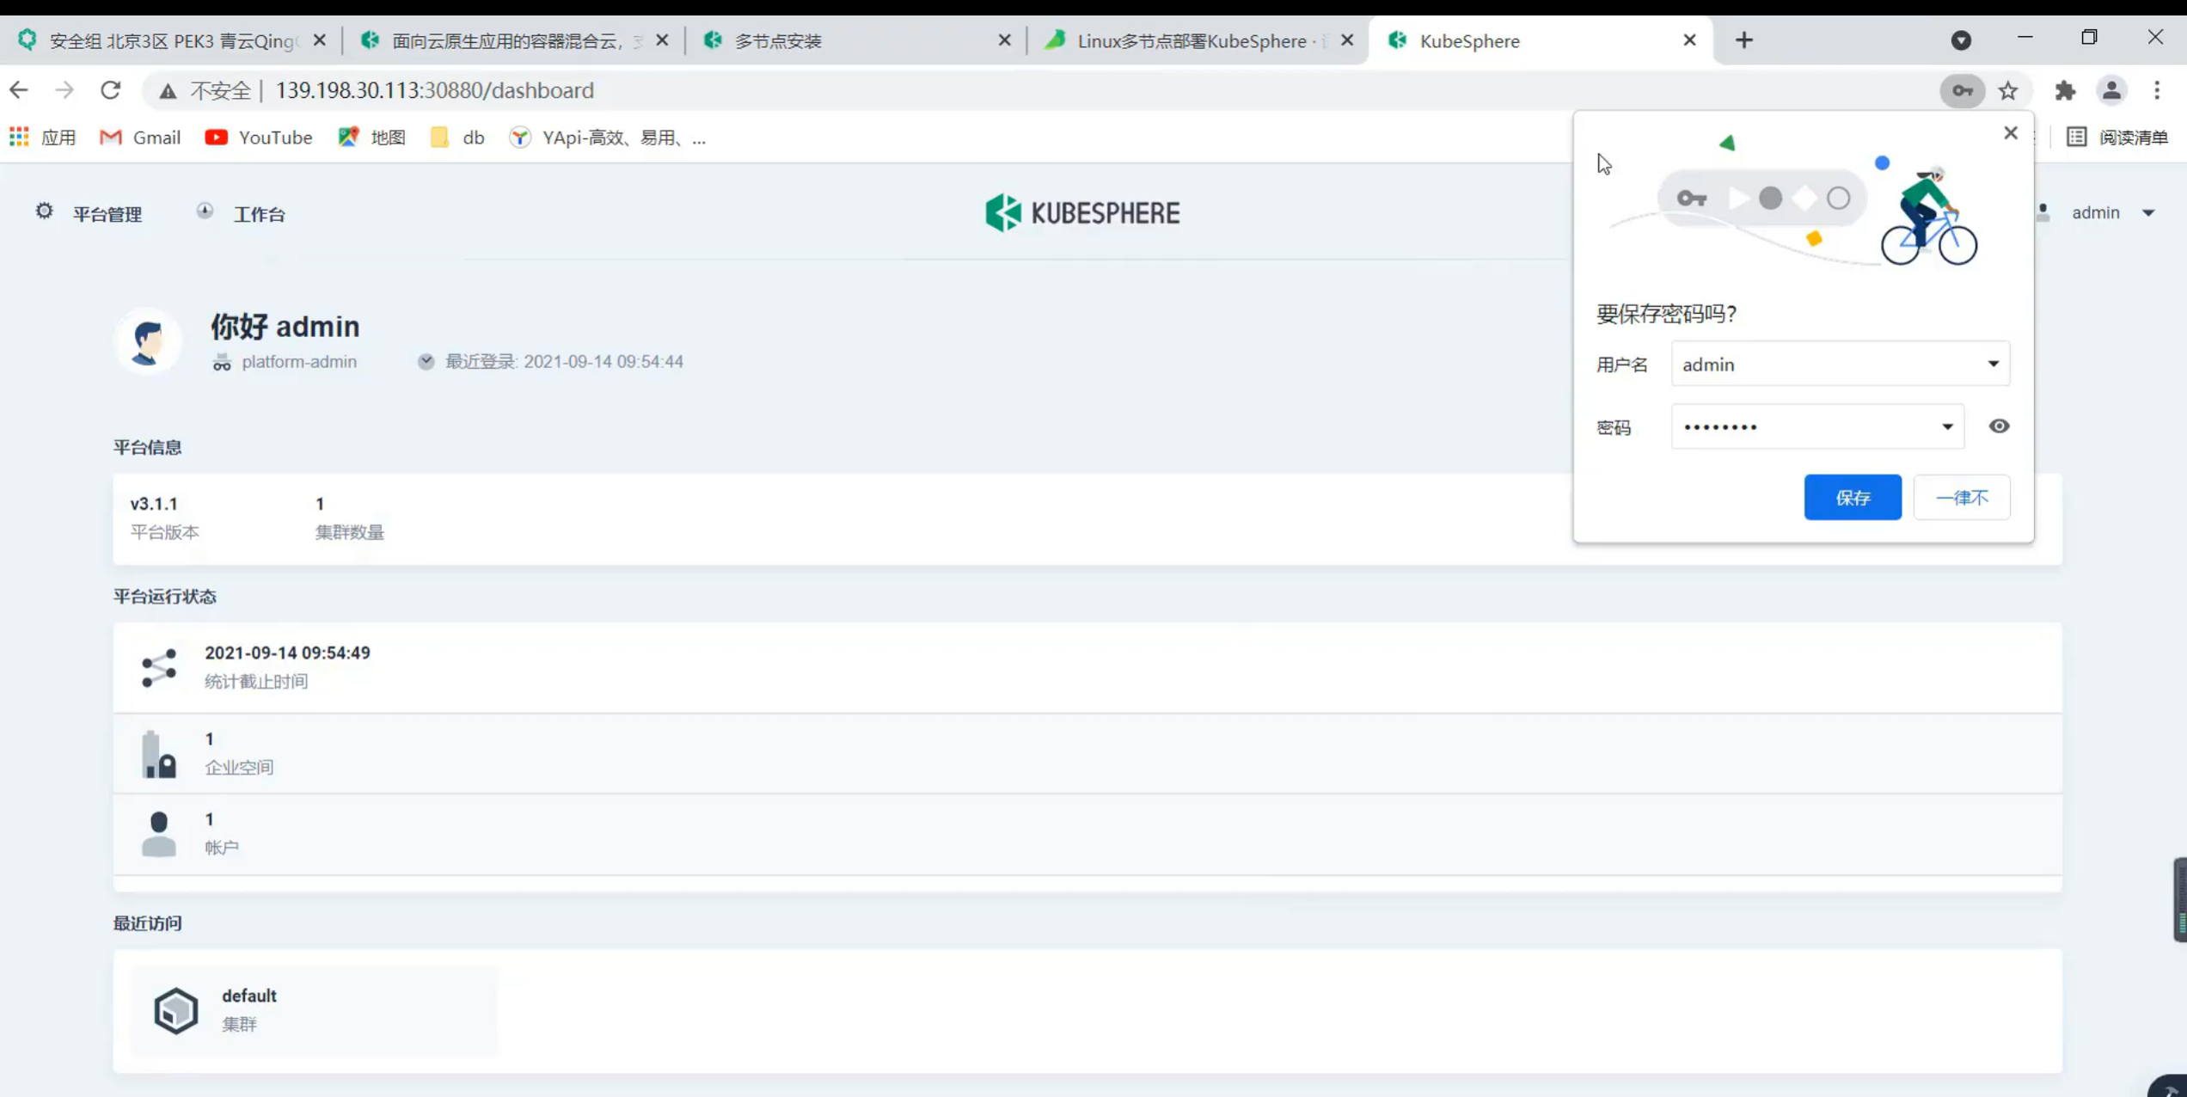Open the 阅读清单 reading list

click(x=2117, y=138)
